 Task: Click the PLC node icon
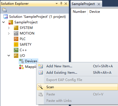pos(16,39)
